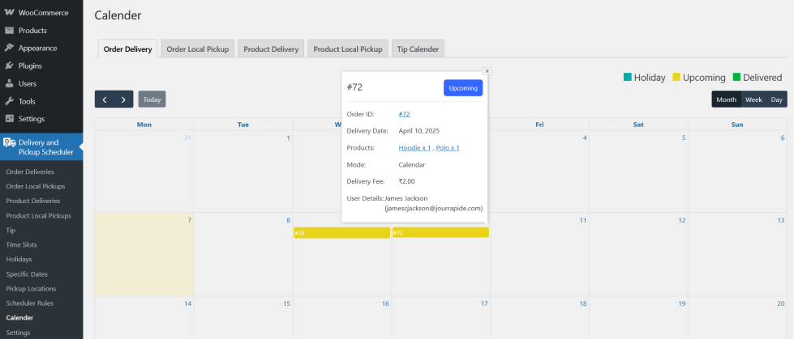
Task: Switch calendar to Day view
Action: coord(776,100)
